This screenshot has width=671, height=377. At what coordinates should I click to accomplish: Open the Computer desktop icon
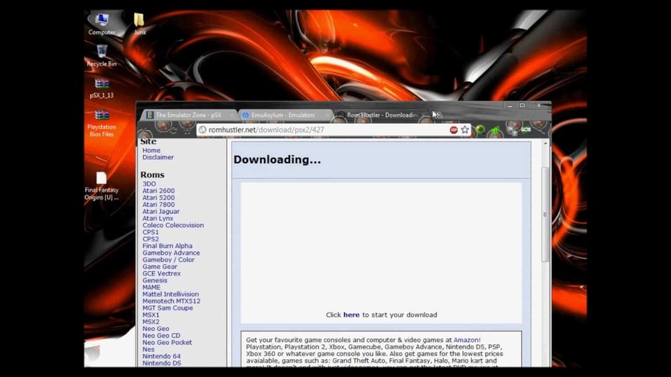coord(101,21)
